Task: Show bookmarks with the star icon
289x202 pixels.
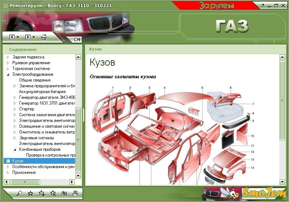Action: pos(30,194)
